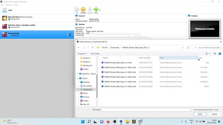Screen dimensions: 223x125
Task: Click the green Start arrow icon
Action: (96, 9)
